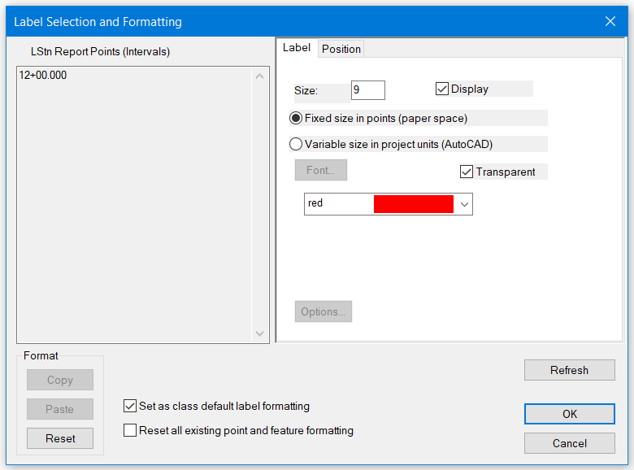Select the 12+00.000 list entry
Viewport: 634px width, 470px height.
point(43,76)
